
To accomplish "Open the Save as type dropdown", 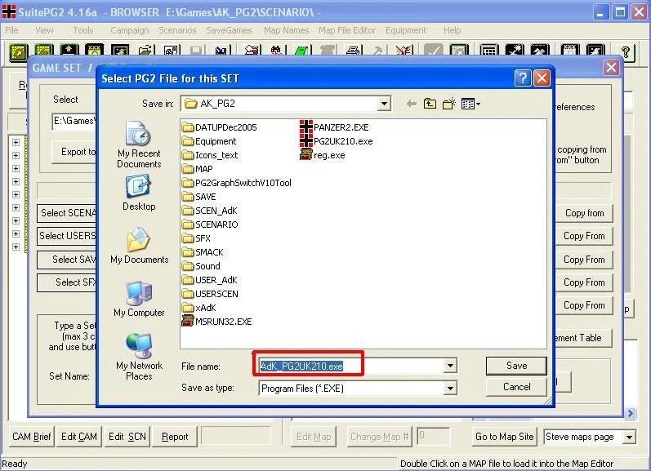I will pyautogui.click(x=450, y=389).
